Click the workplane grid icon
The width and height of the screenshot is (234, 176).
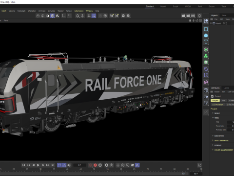pyautogui.click(x=89, y=16)
